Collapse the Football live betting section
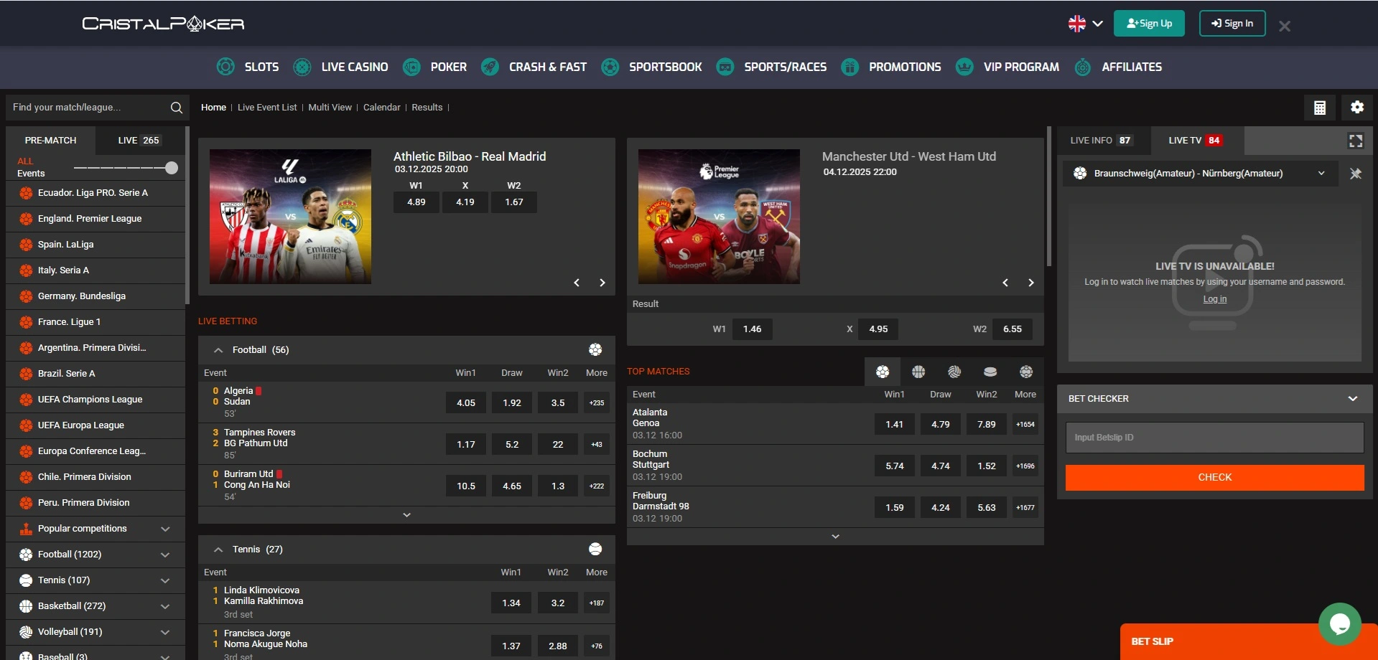The width and height of the screenshot is (1378, 660). coord(218,350)
